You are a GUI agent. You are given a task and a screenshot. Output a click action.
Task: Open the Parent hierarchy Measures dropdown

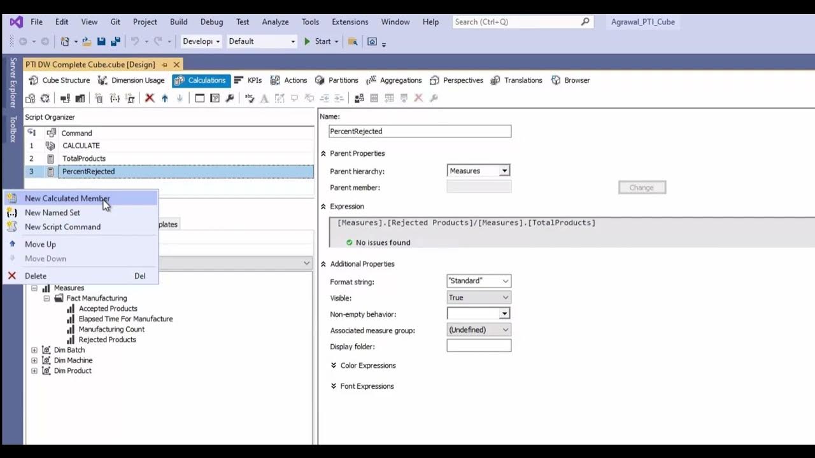(504, 170)
